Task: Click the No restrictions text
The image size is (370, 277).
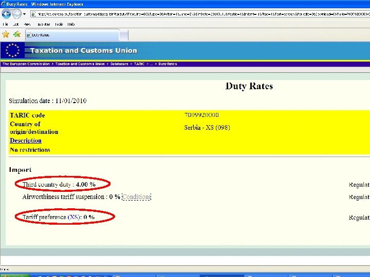Action: [x=30, y=150]
